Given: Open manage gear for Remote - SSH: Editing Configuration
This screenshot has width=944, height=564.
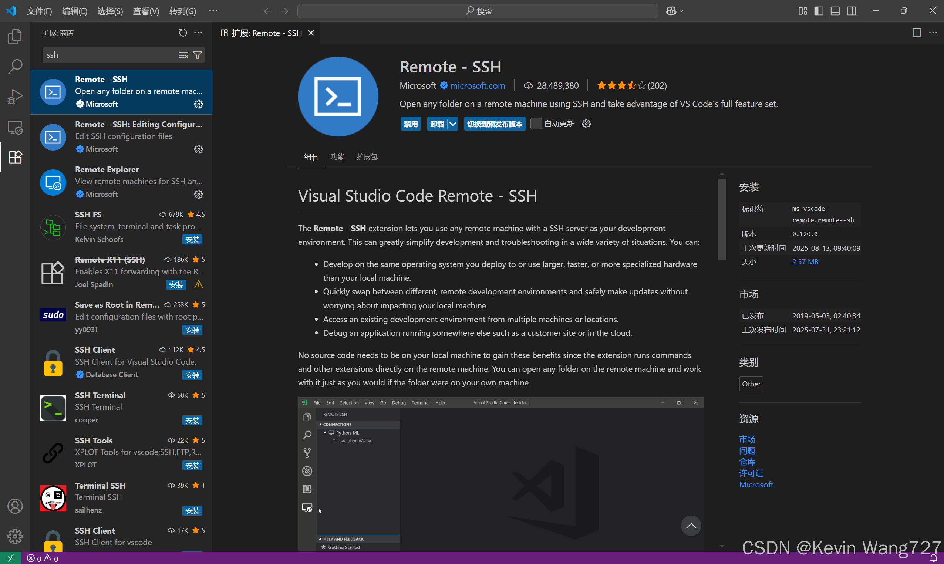Looking at the screenshot, I should (x=198, y=149).
